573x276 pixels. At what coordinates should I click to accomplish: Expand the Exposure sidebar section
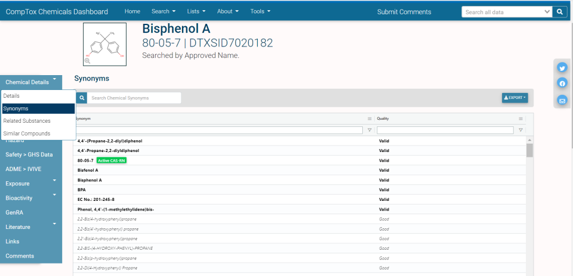tap(31, 184)
